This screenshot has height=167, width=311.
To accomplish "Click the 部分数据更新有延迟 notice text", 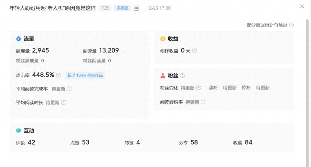I will point(267,25).
